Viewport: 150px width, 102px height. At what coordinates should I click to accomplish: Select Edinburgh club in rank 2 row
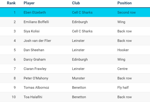pos(80,22)
